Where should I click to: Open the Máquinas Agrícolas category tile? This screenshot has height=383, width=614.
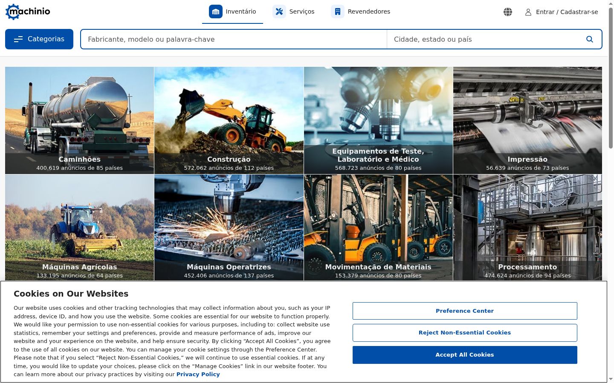click(x=80, y=227)
